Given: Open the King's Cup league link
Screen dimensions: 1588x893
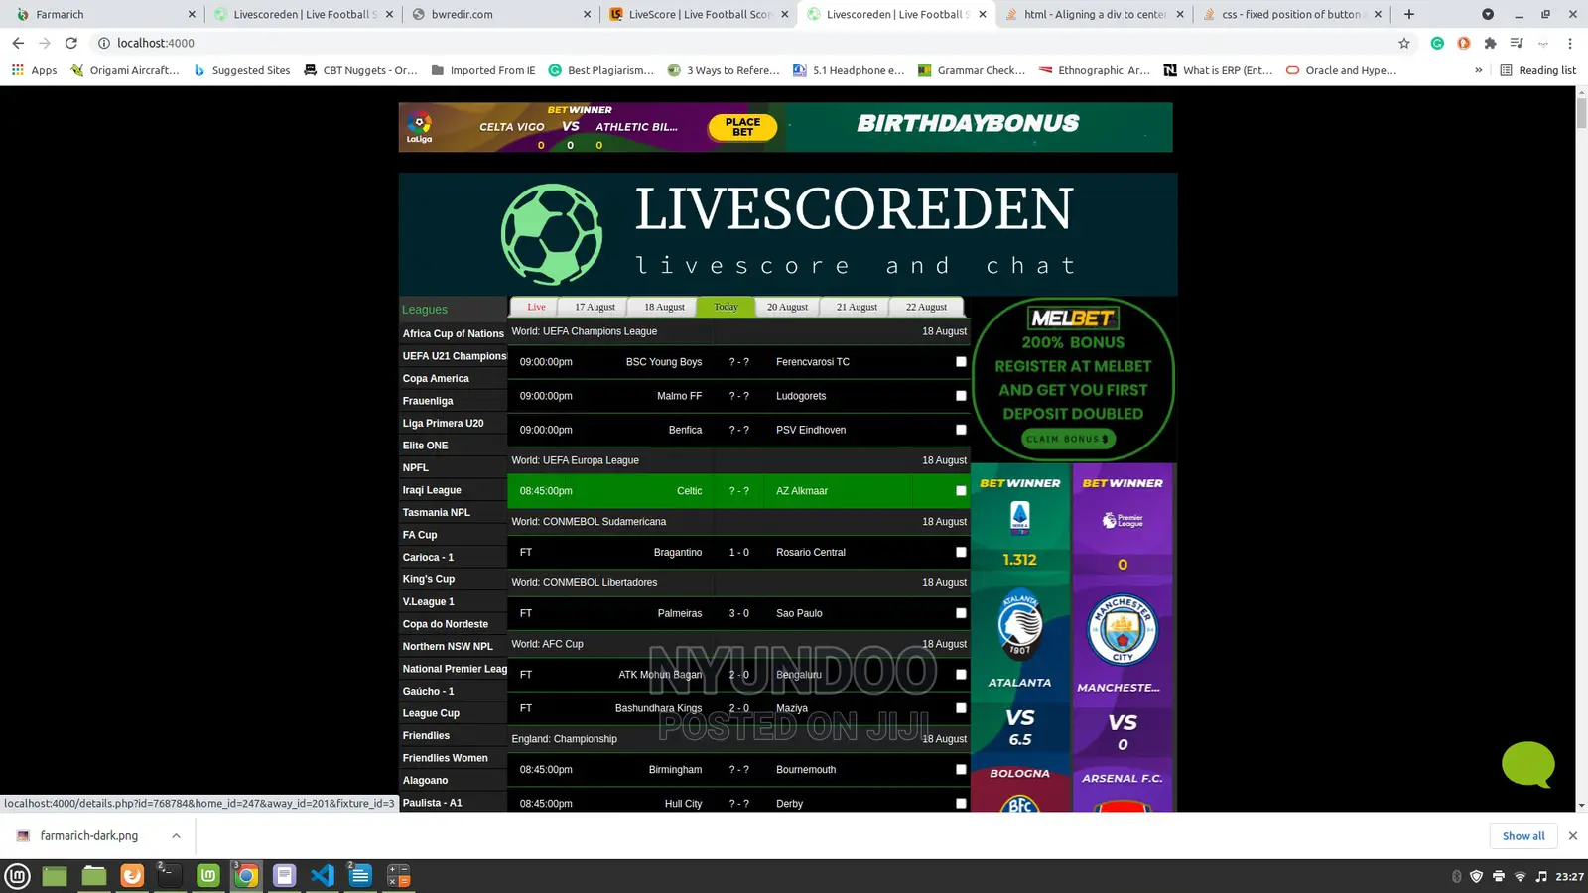Looking at the screenshot, I should [x=429, y=579].
